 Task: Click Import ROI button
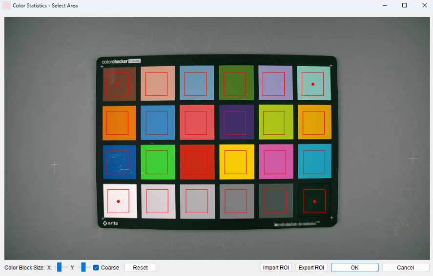[276, 268]
